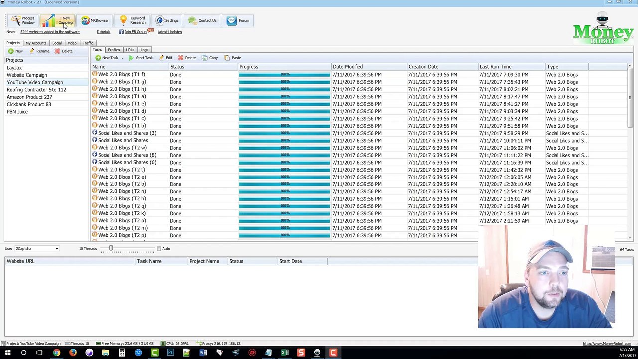Select the LayJax project

47,68
